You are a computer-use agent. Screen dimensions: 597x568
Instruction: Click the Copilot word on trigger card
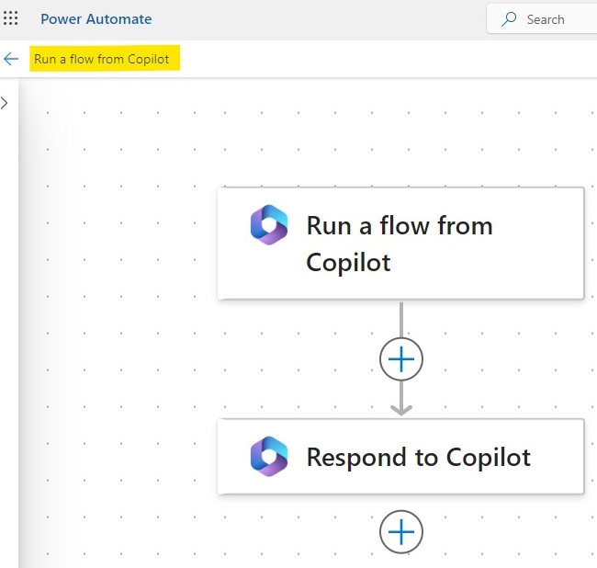point(348,262)
